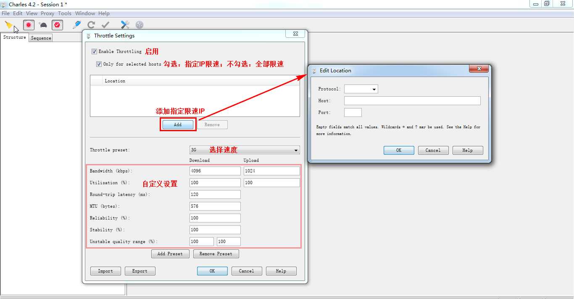Toggle throttling with the turtle icon
Image resolution: width=574 pixels, height=299 pixels.
tap(43, 25)
